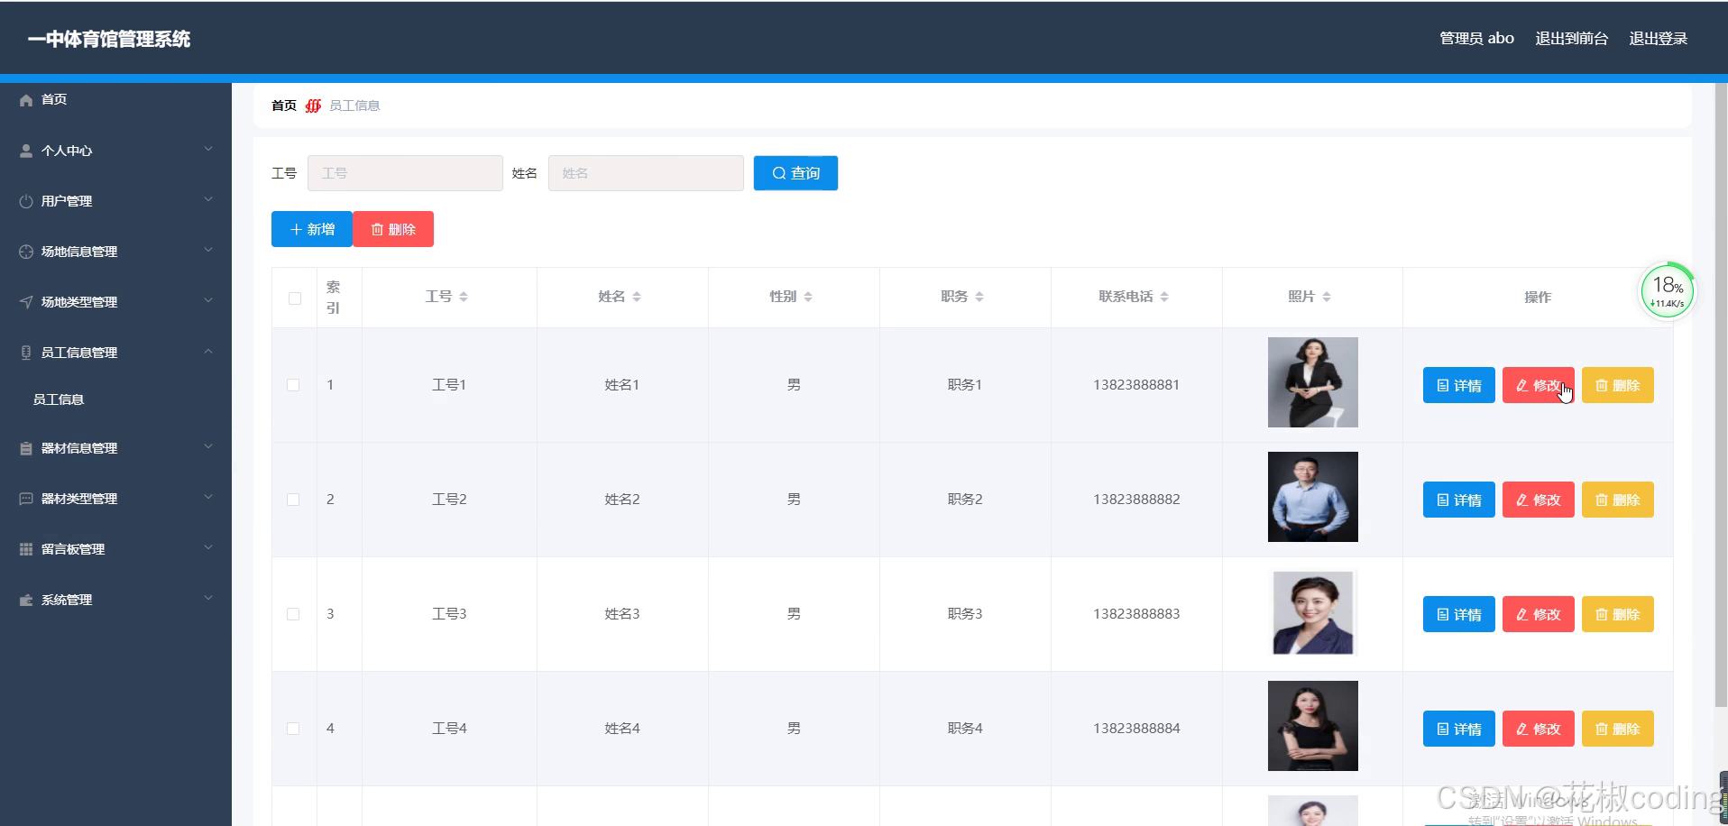Viewport: 1728px width, 826px height.
Task: Open 详情 for 工号3 row
Action: [1459, 614]
